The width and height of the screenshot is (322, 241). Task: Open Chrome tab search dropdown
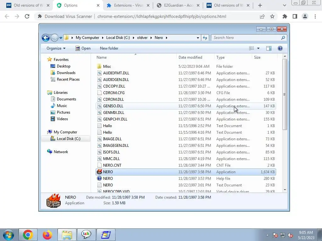pyautogui.click(x=284, y=5)
